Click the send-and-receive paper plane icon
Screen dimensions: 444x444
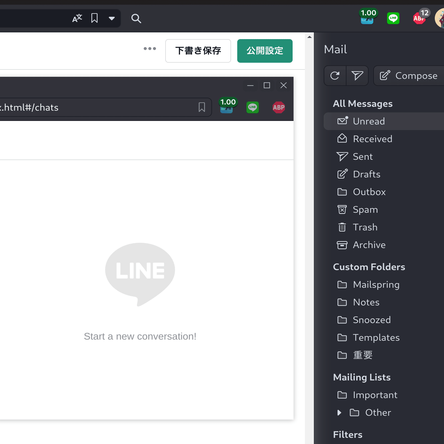pos(357,76)
